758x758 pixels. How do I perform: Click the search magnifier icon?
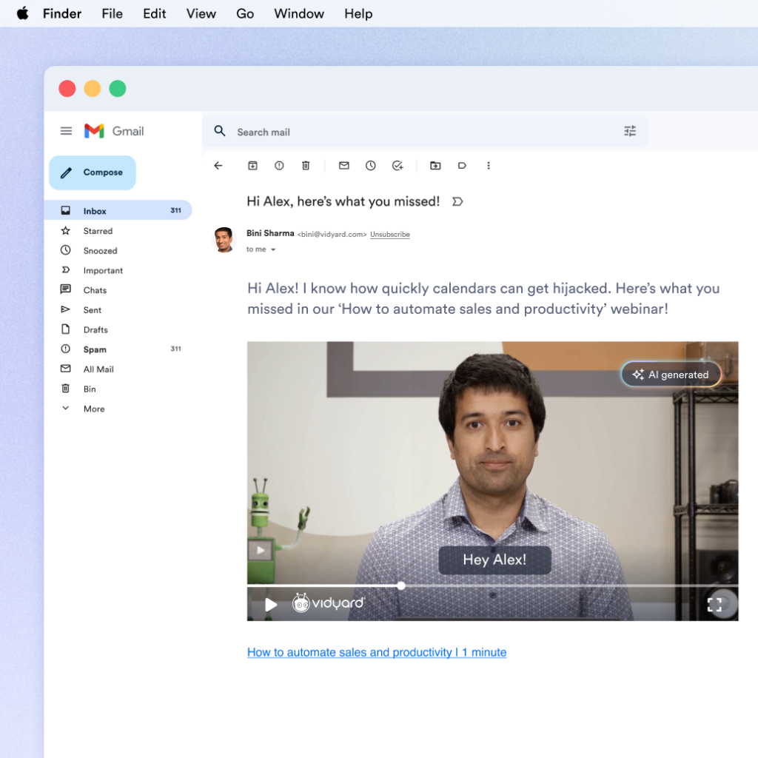click(x=220, y=131)
